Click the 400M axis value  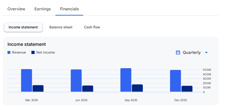(x=207, y=74)
